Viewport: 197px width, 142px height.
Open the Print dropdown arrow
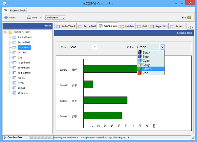click(41, 18)
